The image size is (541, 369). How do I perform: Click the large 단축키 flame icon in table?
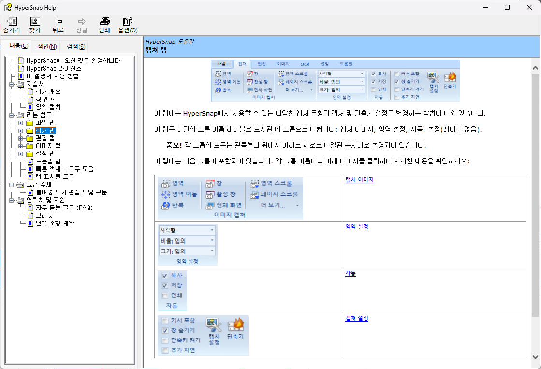tap(236, 325)
